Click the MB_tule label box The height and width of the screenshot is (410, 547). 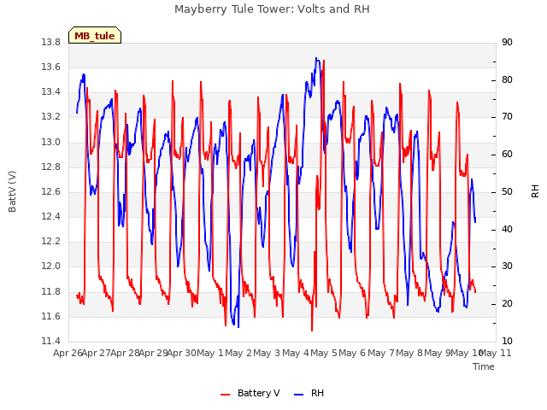pyautogui.click(x=95, y=35)
